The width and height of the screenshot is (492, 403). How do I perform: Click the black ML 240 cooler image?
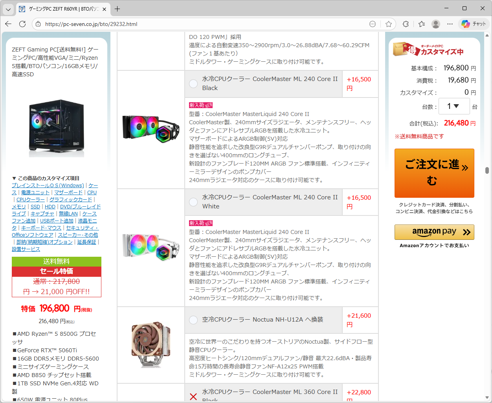tap(151, 128)
